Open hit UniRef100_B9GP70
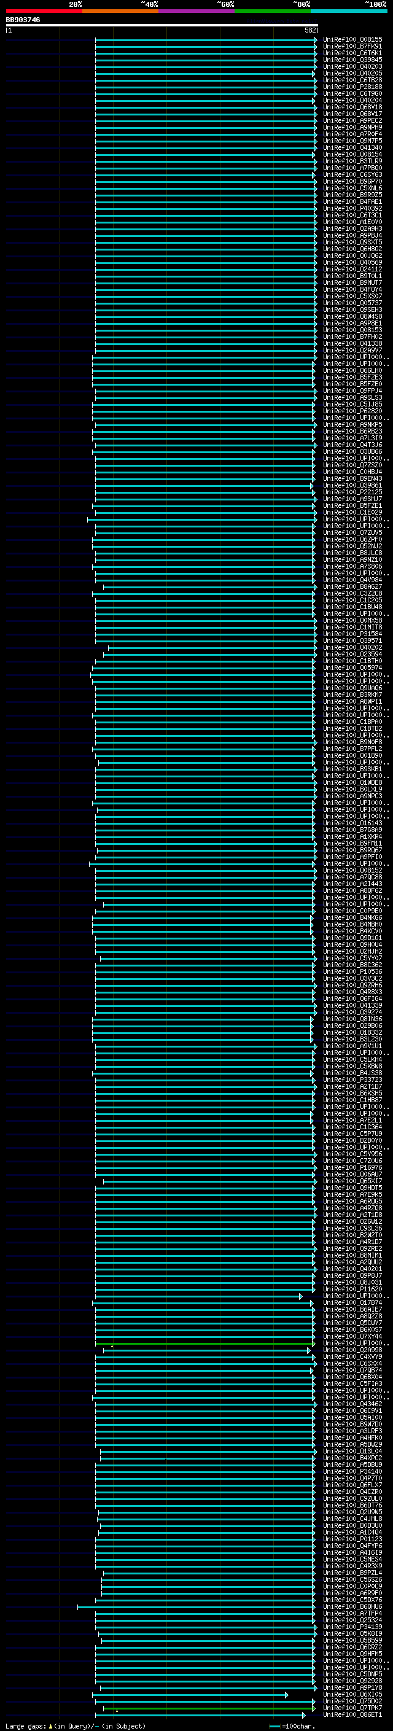Screen dimensions: 393x1731 (x=352, y=181)
